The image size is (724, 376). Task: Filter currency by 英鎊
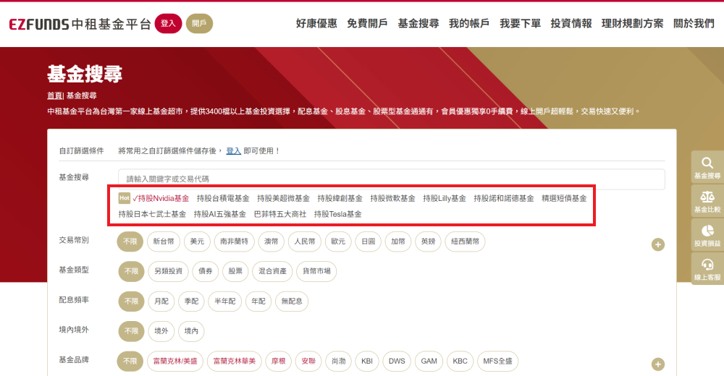428,242
